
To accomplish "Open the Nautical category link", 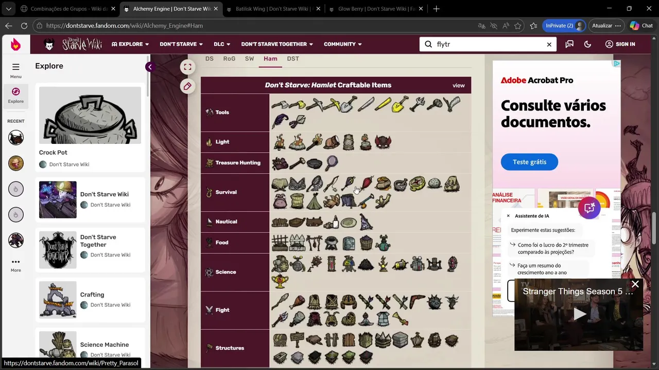I will coord(226,222).
